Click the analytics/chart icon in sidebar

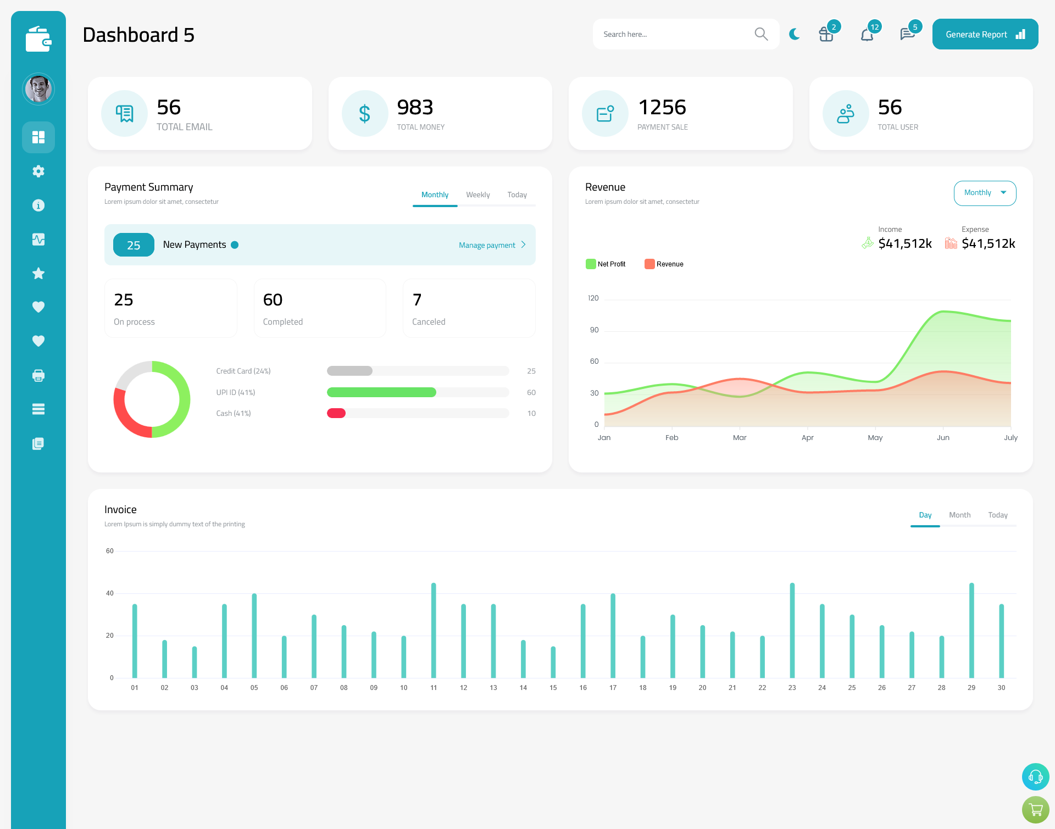coord(38,238)
